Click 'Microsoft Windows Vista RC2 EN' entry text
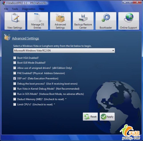Viewport: 143px width, 141px height. click(32, 51)
